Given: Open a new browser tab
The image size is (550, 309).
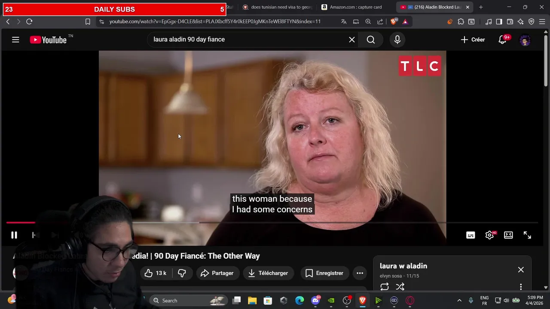Looking at the screenshot, I should click(x=481, y=7).
